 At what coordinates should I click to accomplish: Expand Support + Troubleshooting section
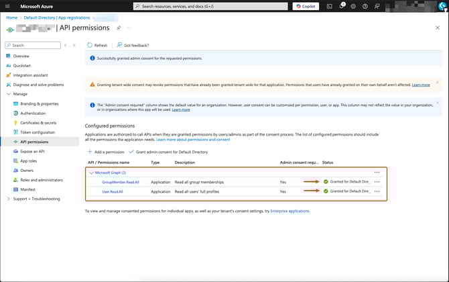(8, 199)
